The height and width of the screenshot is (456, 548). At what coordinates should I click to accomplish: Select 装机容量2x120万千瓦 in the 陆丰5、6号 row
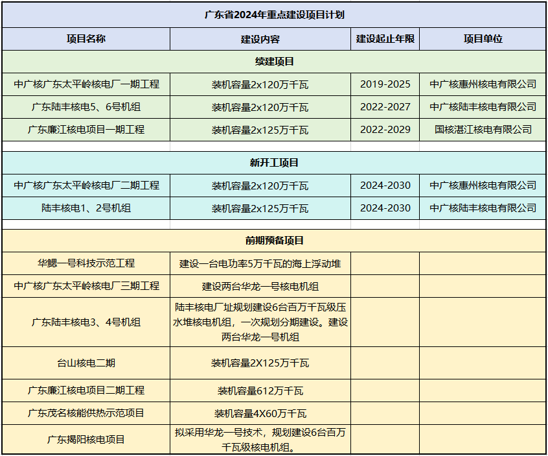pos(260,107)
